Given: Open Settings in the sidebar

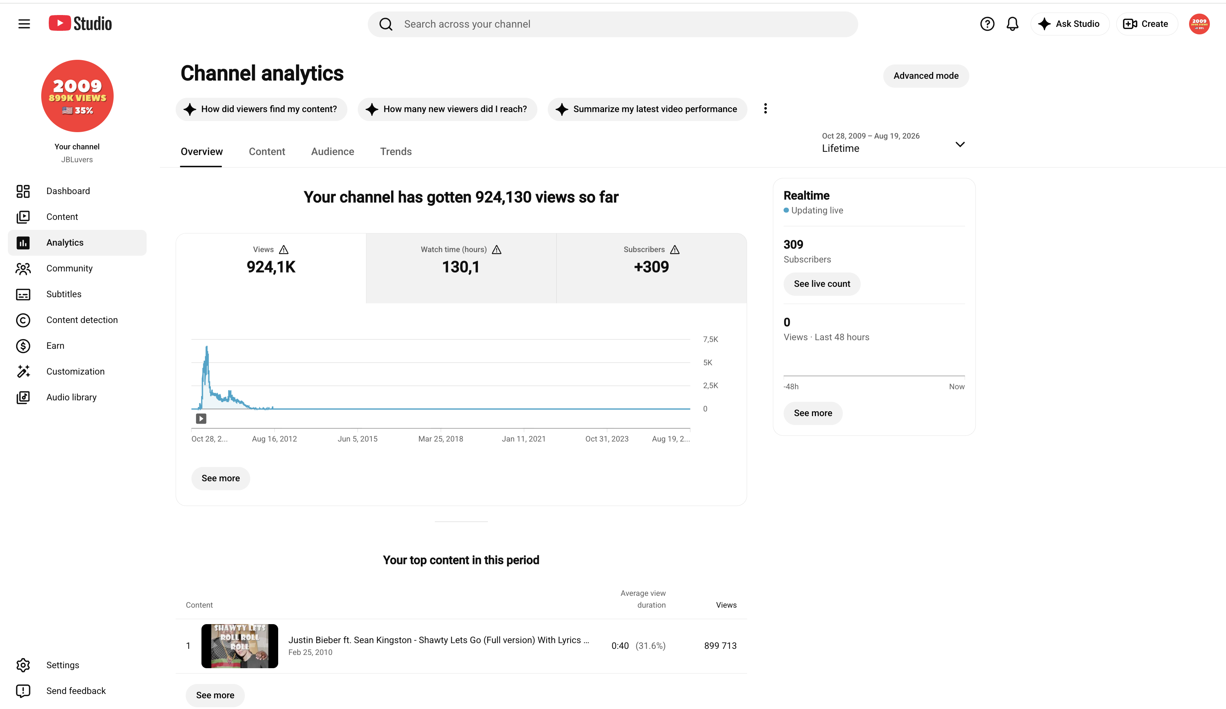Looking at the screenshot, I should [77, 665].
